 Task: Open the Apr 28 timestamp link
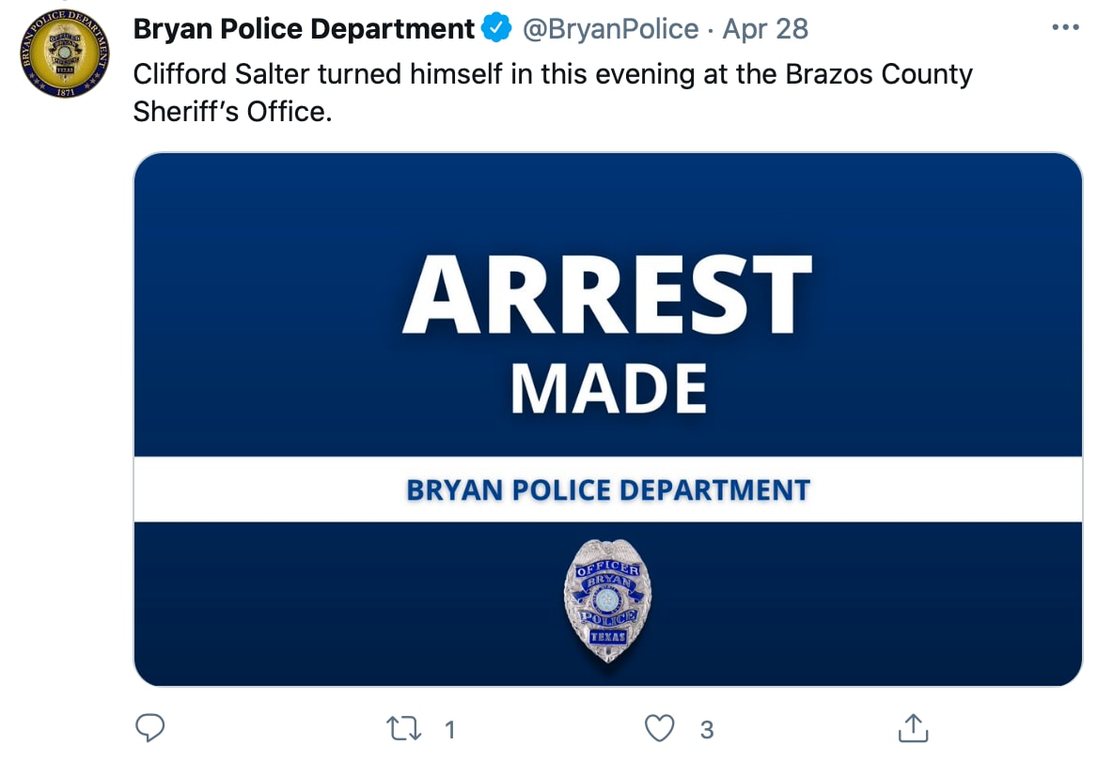[765, 29]
